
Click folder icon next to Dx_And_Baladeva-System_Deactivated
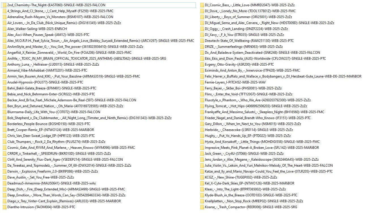[202, 53]
